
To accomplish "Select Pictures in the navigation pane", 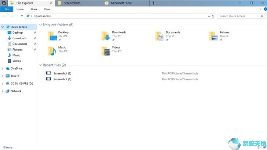I will click(x=17, y=50).
